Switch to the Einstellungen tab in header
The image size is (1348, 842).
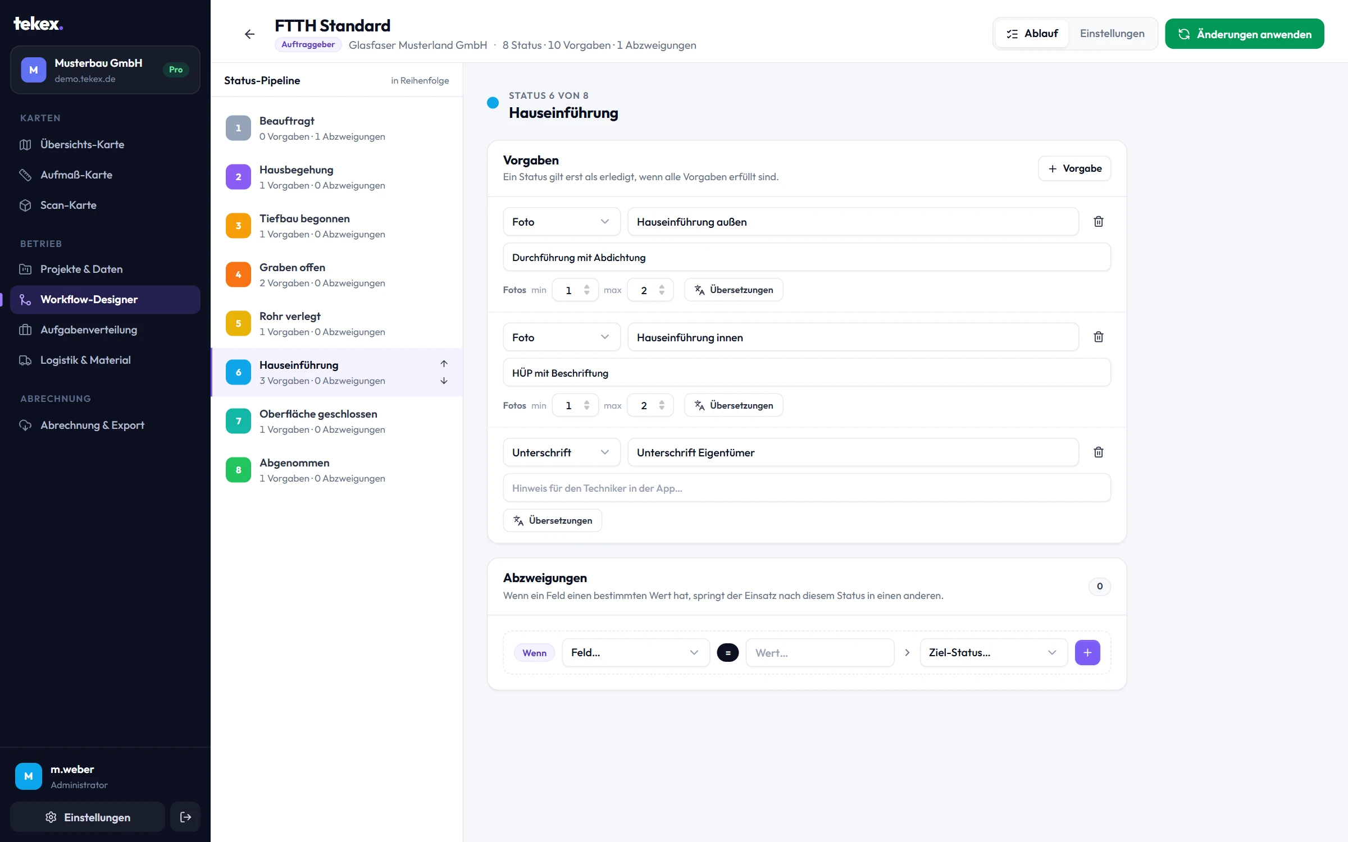point(1112,34)
